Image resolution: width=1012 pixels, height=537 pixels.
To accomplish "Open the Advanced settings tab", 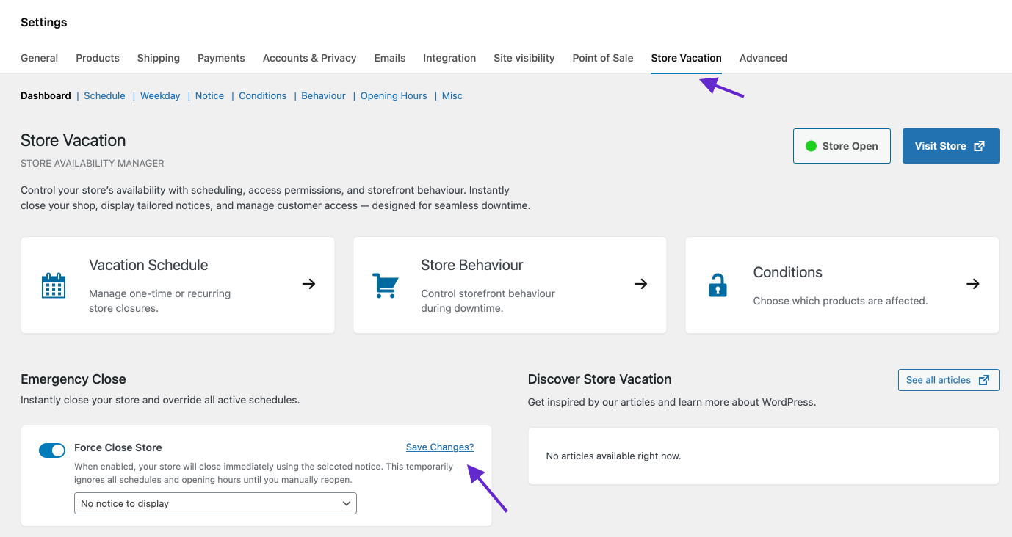I will [763, 58].
